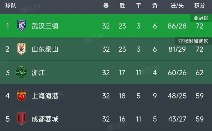Image resolution: width=212 pixels, height=131 pixels.
Task: Open team name 上海海港
Action: click(x=45, y=96)
